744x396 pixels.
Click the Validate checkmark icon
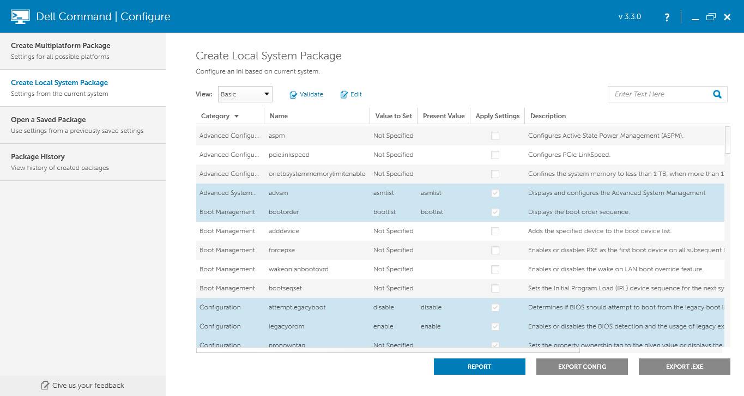click(293, 95)
